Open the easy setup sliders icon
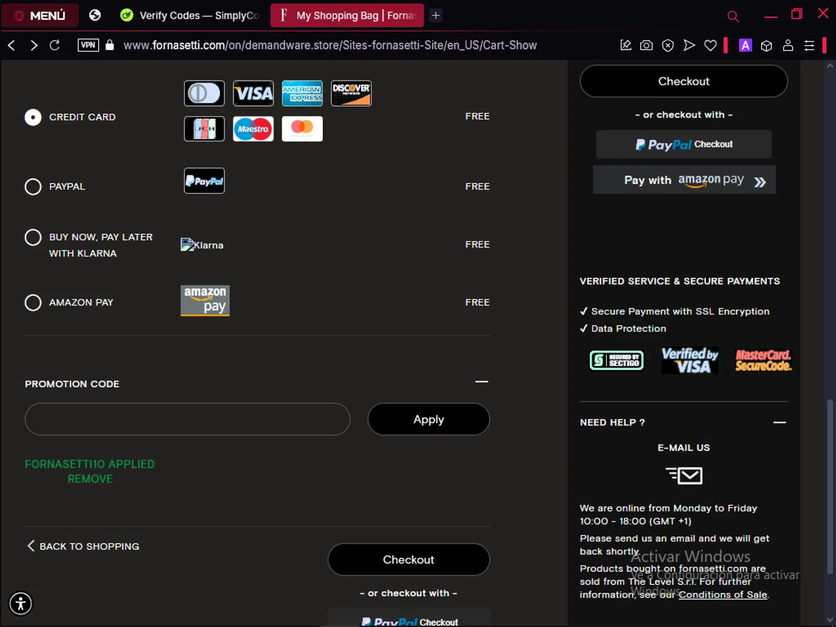Viewport: 836px width, 627px height. [809, 45]
